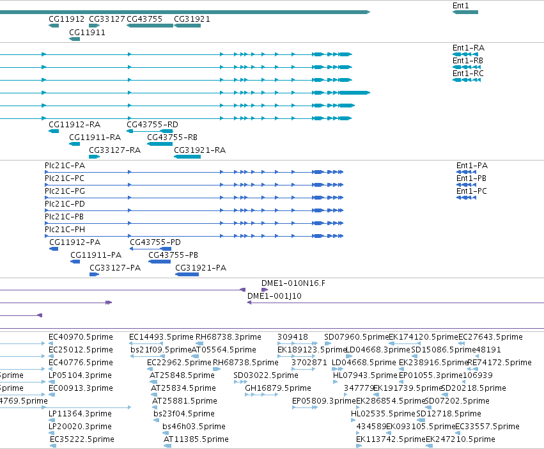Select the EC25012.5prime EST label

tap(81, 350)
